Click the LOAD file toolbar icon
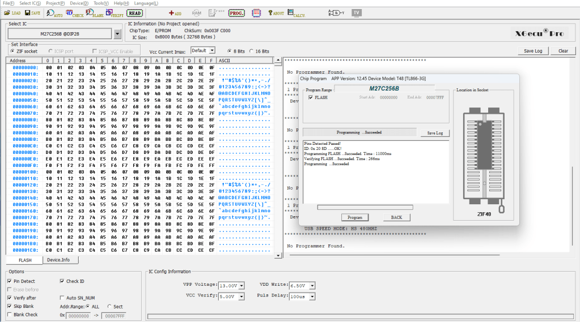The height and width of the screenshot is (322, 580). pyautogui.click(x=12, y=12)
